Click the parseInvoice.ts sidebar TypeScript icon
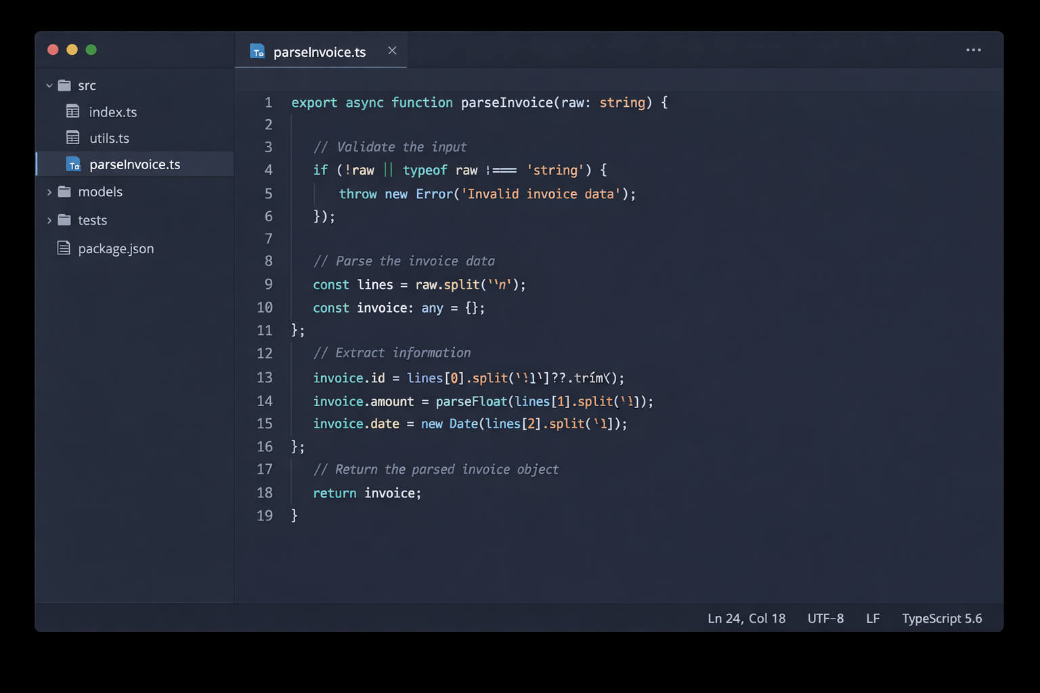Viewport: 1040px width, 693px height. [x=73, y=164]
